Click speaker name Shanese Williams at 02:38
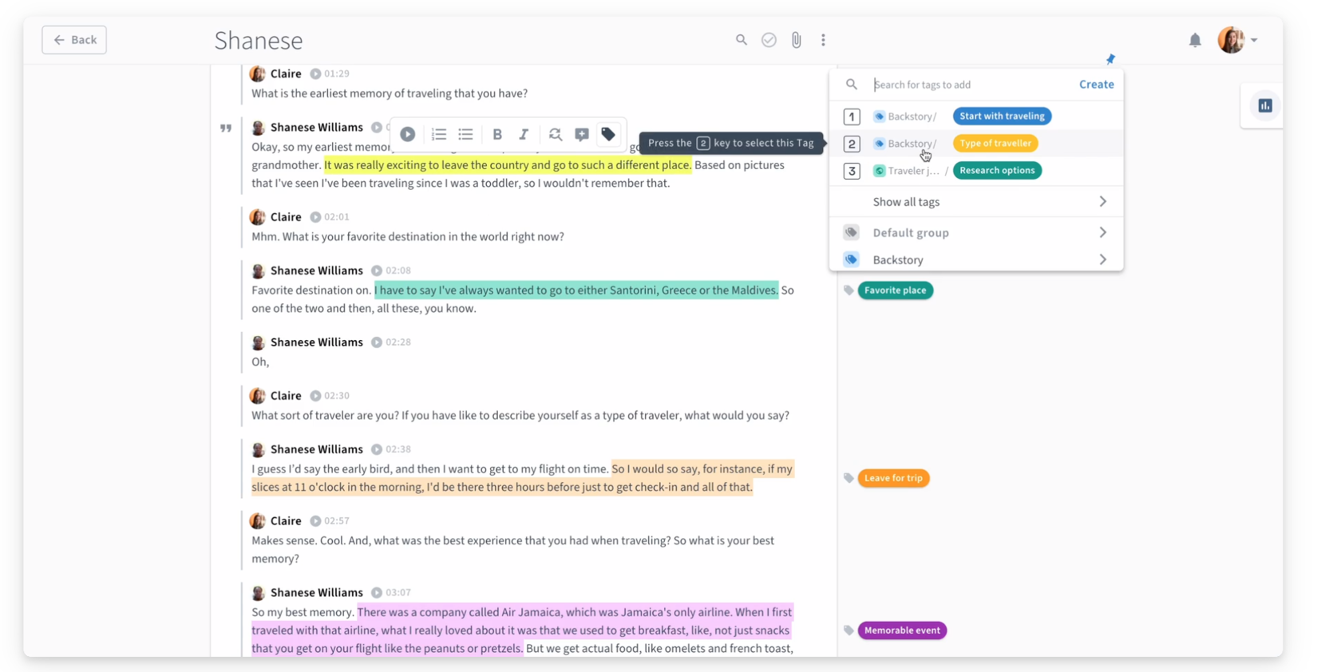The width and height of the screenshot is (1341, 672). [316, 449]
